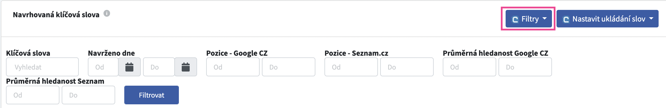Viewport: 666px width, 108px height.
Task: Click the Průměrná hledanost Seznam Od field
Action: [x=33, y=95]
